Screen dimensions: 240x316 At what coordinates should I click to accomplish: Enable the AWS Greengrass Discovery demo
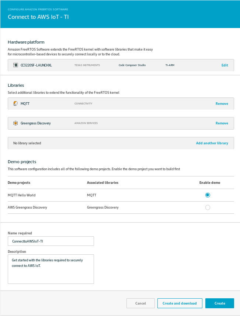(x=208, y=207)
